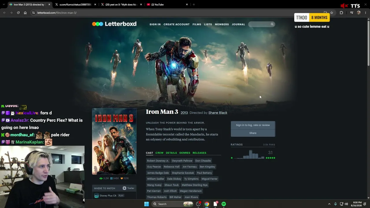The width and height of the screenshot is (370, 208).
Task: Bookmark this page with the star icon
Action: (332, 13)
